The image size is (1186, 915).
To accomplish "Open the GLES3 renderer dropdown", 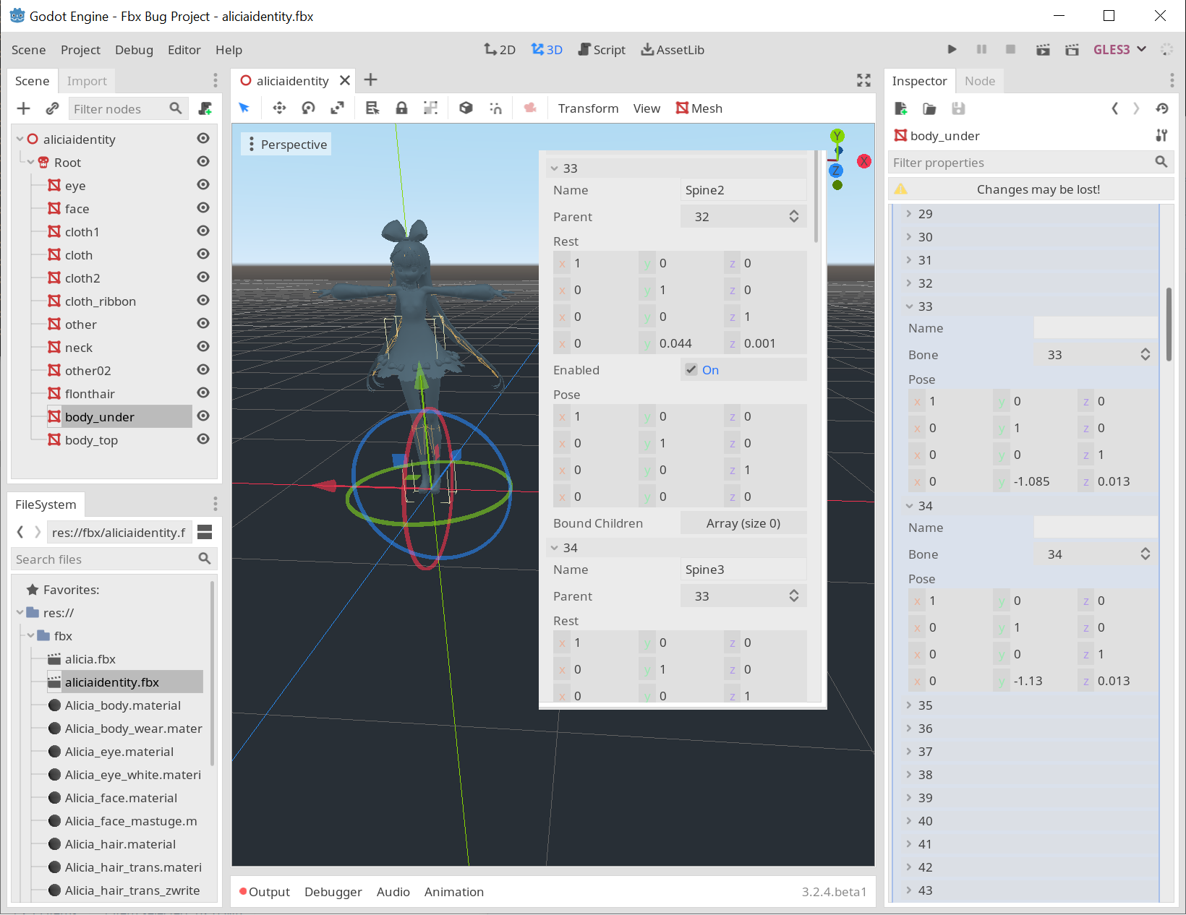I will (x=1119, y=49).
